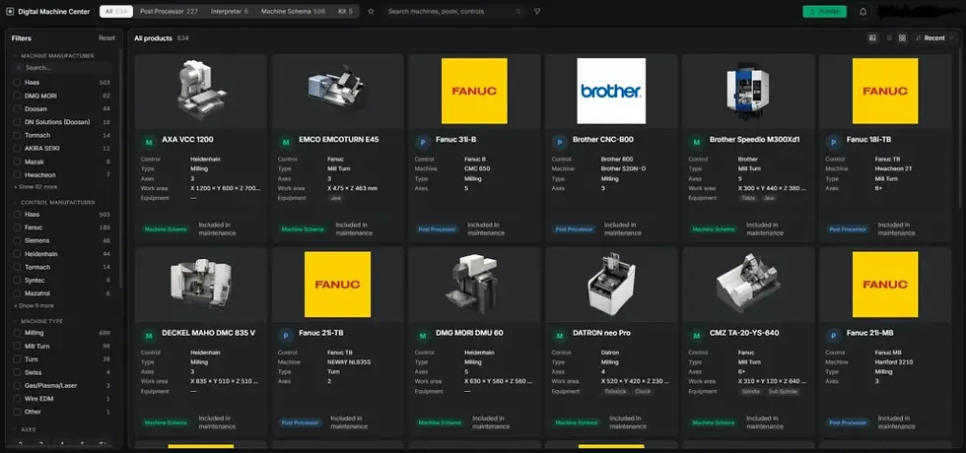Click the P badge on Fanuc 31i-B
Viewport: 966px width, 453px height.
[423, 142]
